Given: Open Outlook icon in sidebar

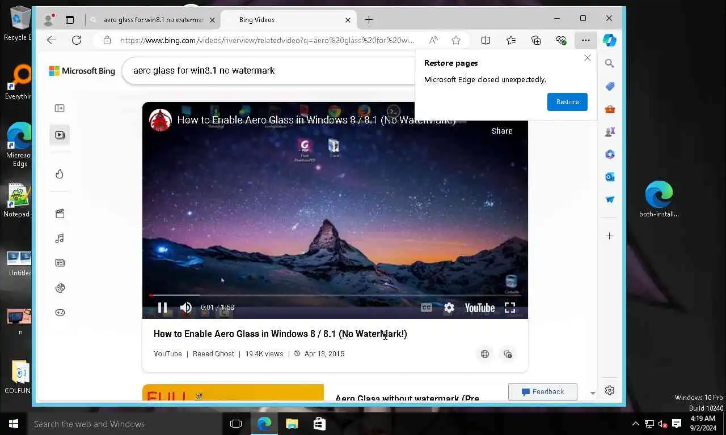Looking at the screenshot, I should pyautogui.click(x=610, y=177).
